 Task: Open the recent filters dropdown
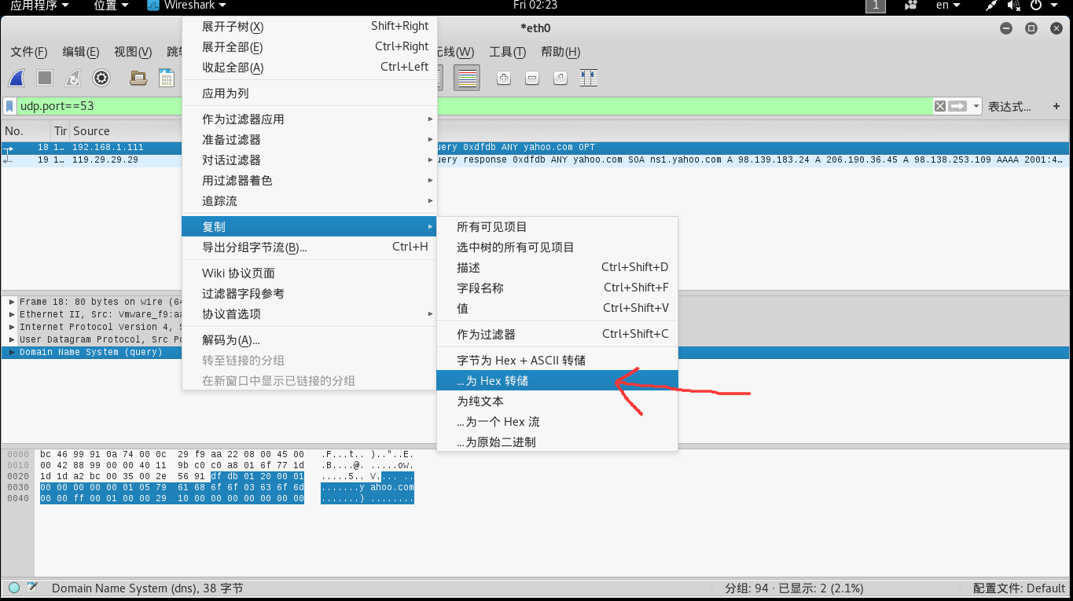(976, 106)
